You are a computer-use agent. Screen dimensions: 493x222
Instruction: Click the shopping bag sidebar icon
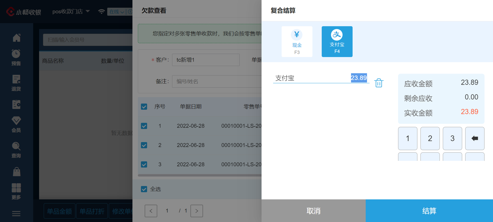pyautogui.click(x=16, y=171)
